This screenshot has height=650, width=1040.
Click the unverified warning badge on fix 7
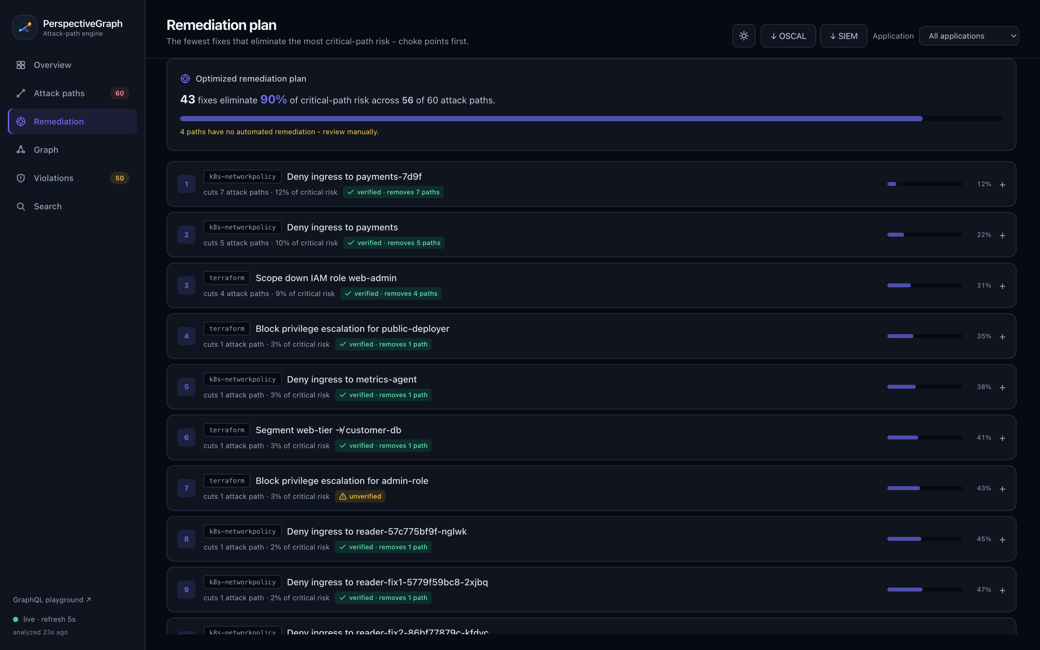point(360,496)
